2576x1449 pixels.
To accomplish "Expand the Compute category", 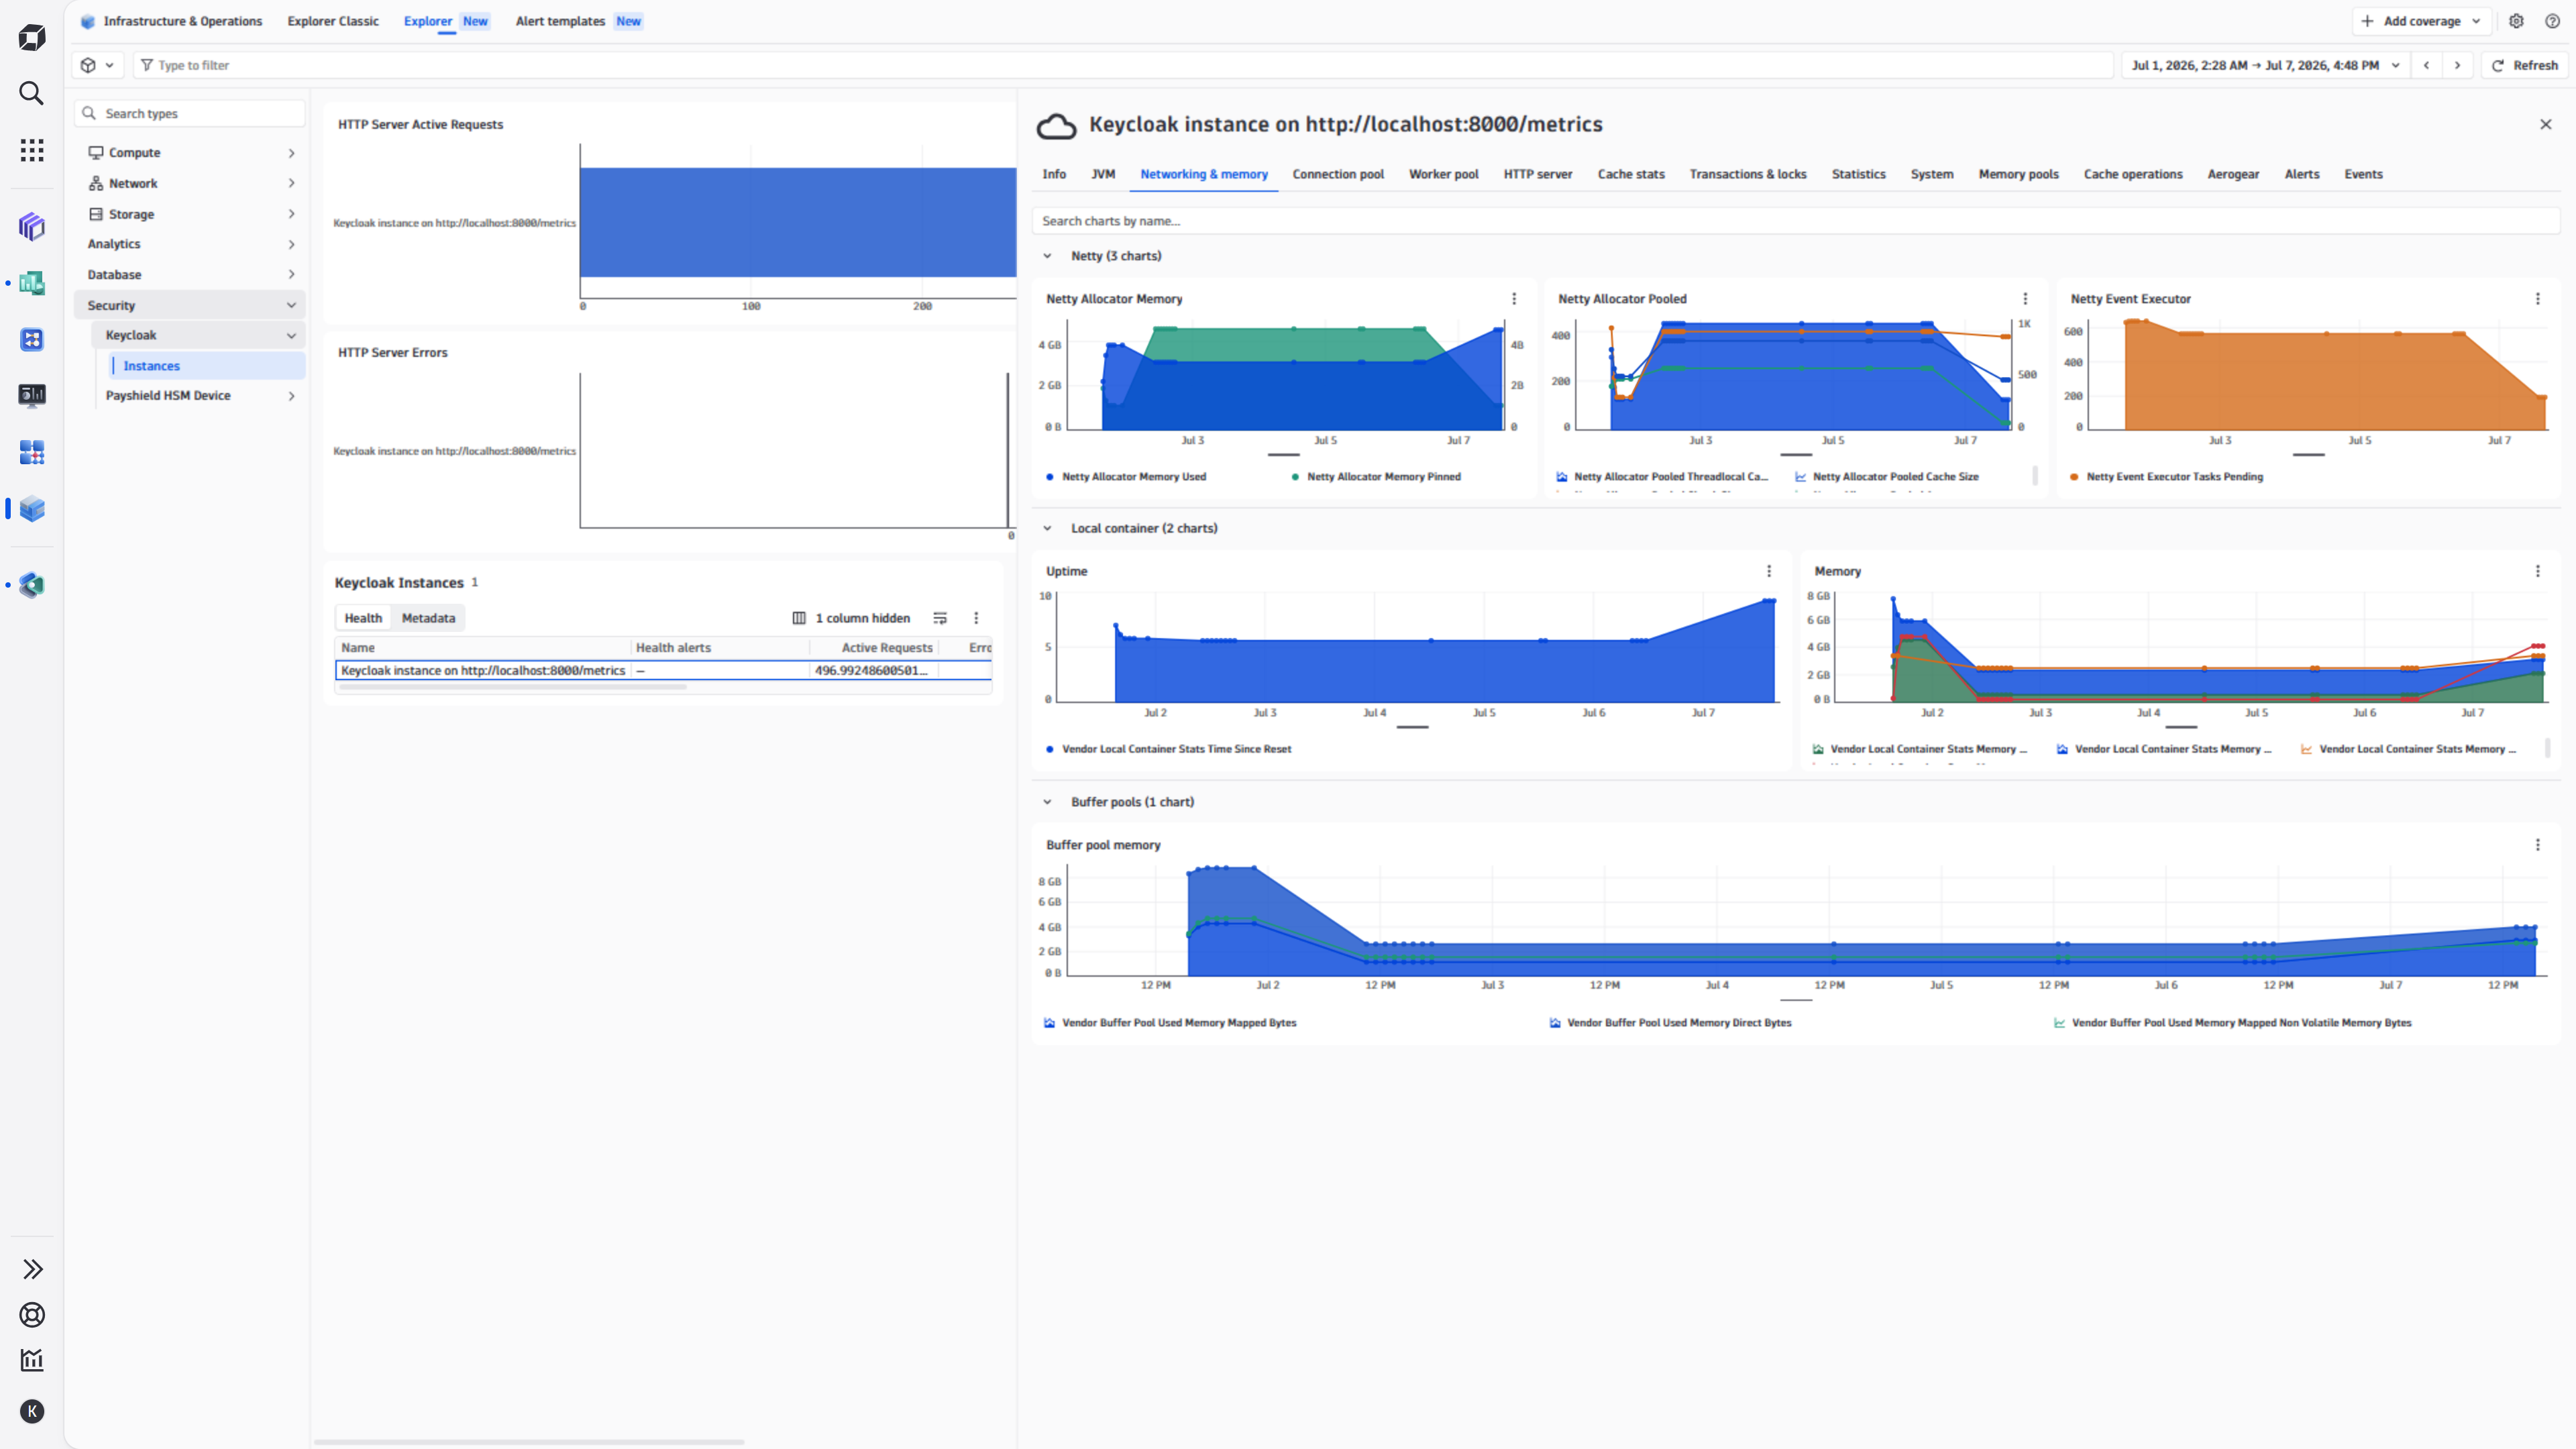I will click(x=190, y=153).
